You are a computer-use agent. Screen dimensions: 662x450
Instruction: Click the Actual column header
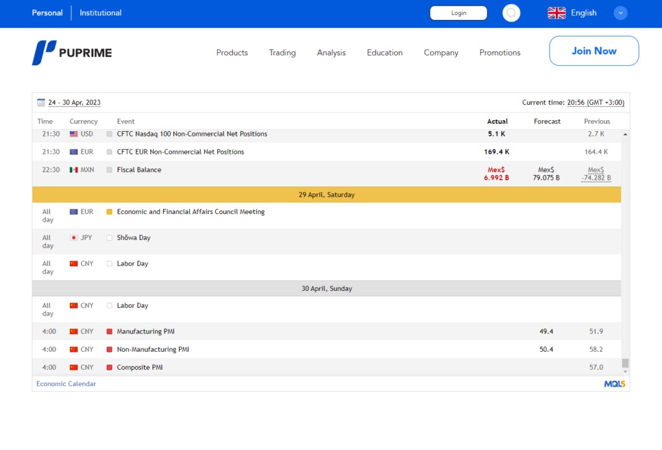tap(497, 122)
